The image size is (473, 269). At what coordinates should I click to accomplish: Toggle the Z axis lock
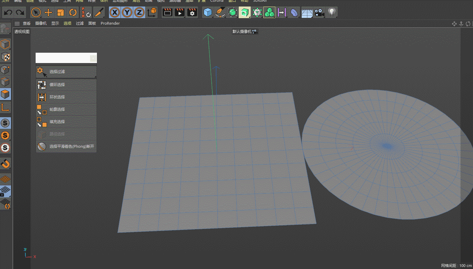(139, 13)
